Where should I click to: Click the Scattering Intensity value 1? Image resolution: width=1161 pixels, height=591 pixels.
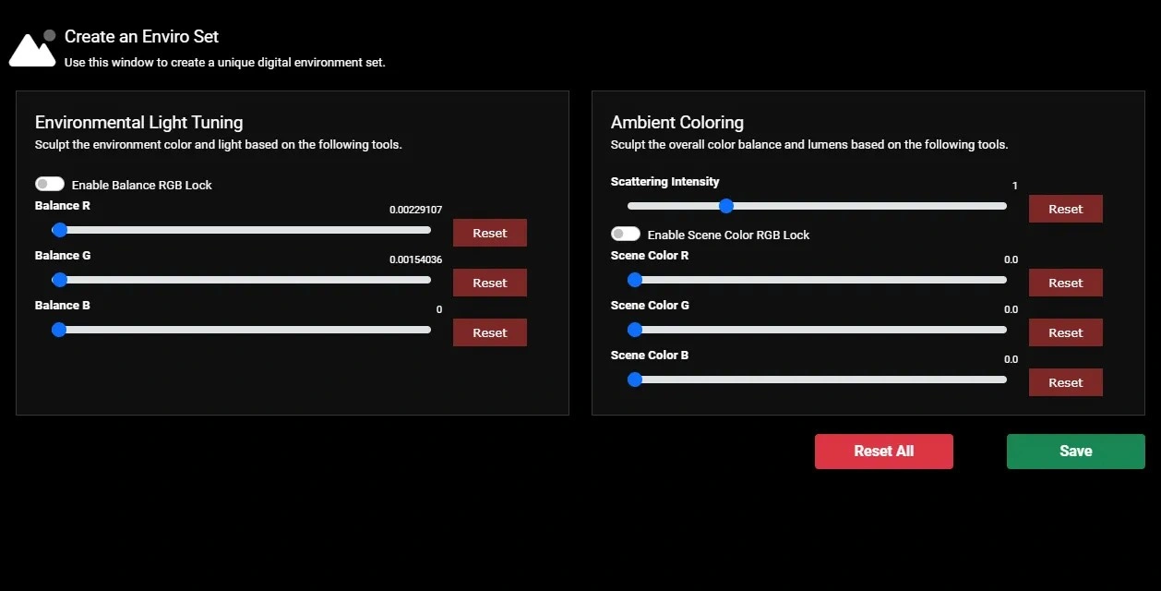pos(1015,186)
